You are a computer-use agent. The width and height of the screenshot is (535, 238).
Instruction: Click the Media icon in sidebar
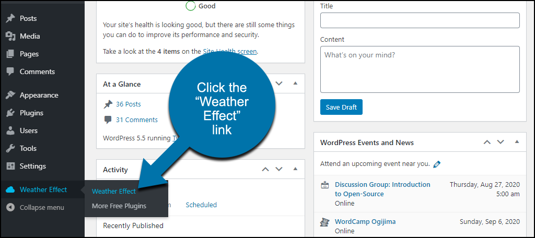point(10,36)
